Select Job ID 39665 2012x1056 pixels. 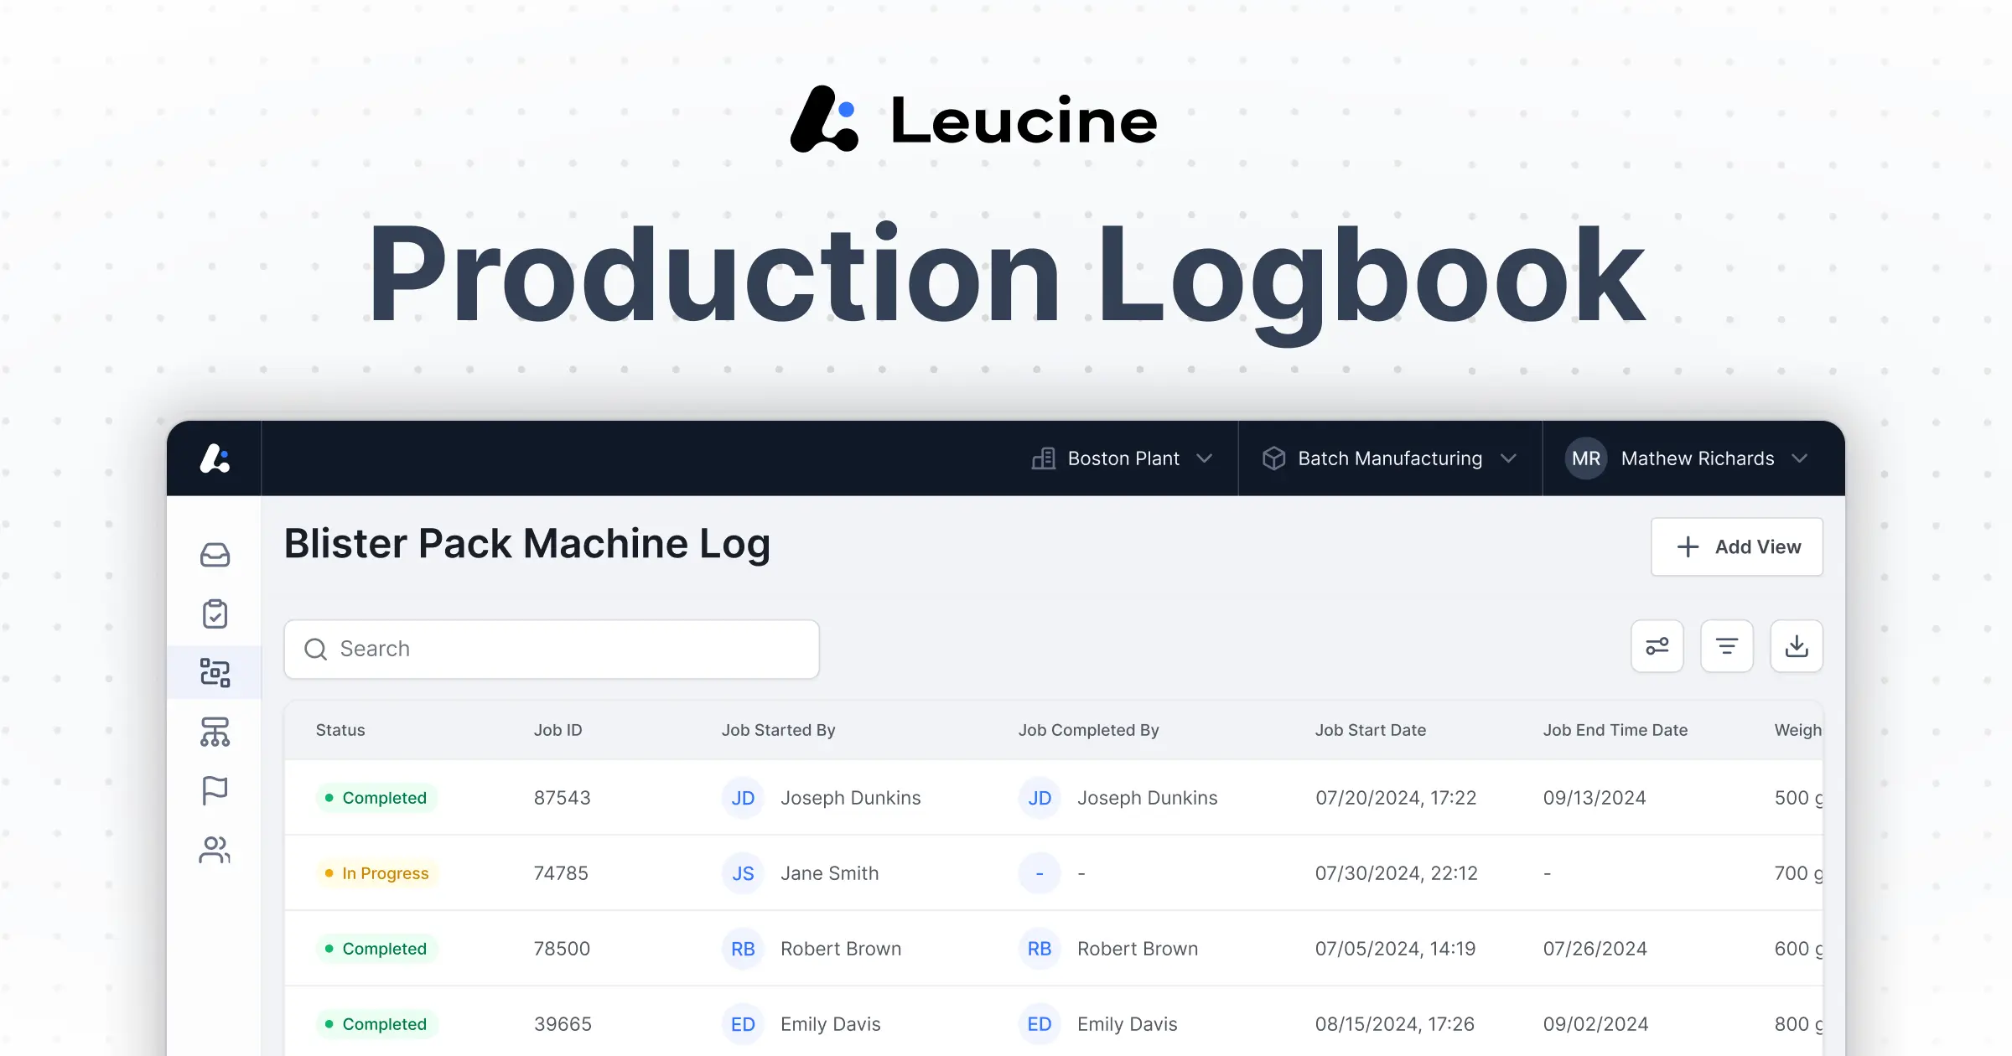563,1024
